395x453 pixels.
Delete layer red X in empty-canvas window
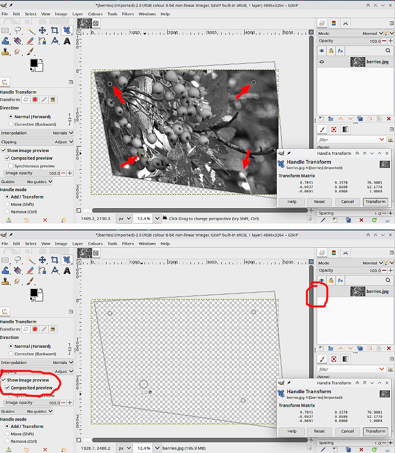pyautogui.click(x=389, y=348)
